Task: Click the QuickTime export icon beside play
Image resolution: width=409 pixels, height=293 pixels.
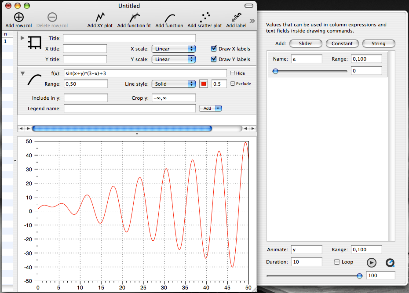Action: (390, 262)
